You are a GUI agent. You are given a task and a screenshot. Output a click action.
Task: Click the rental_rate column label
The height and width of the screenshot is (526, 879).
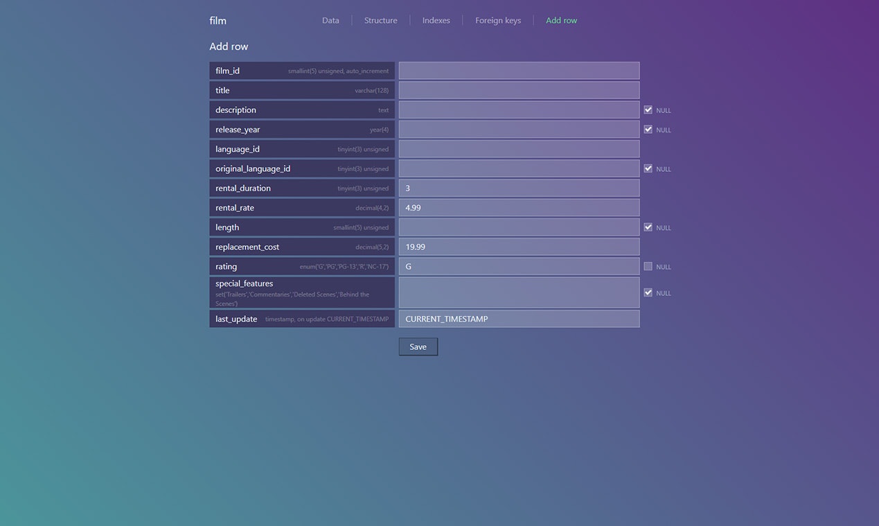click(235, 207)
